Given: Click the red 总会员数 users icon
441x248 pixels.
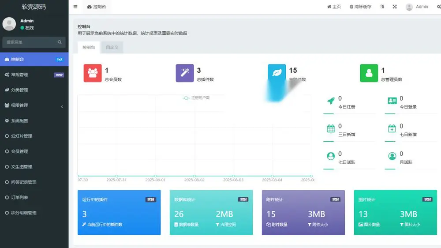Looking at the screenshot, I should (93, 73).
